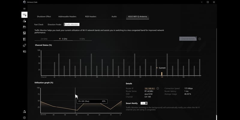240x120 pixels.
Task: Click the Armoury Crate title text
Action: tap(32, 2)
